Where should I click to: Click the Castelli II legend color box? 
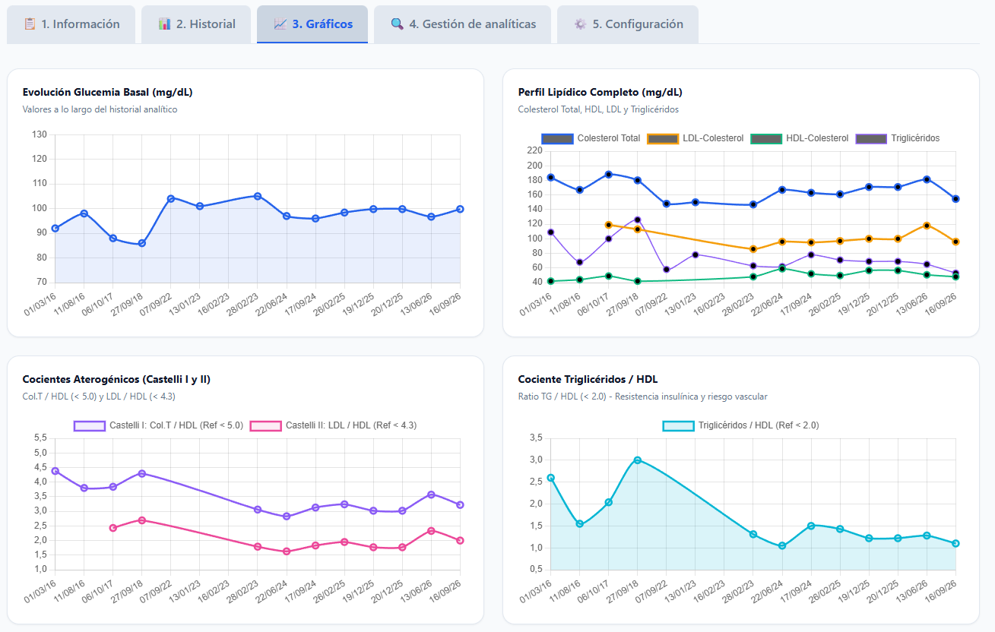click(266, 425)
